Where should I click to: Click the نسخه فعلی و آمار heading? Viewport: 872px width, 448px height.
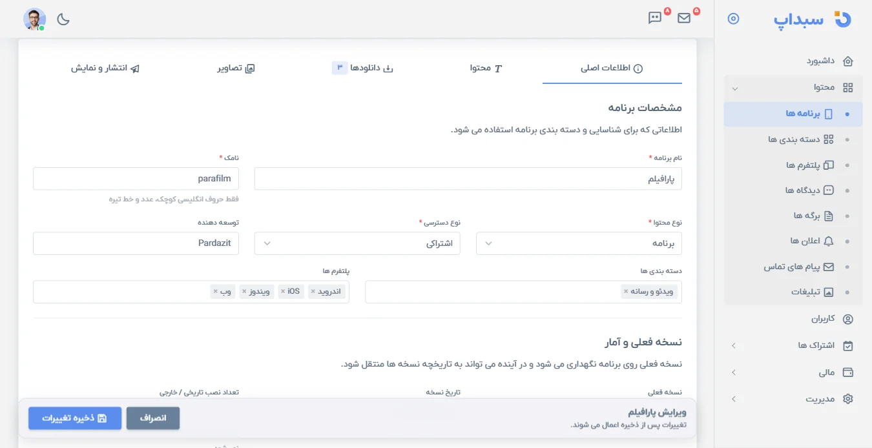643,342
